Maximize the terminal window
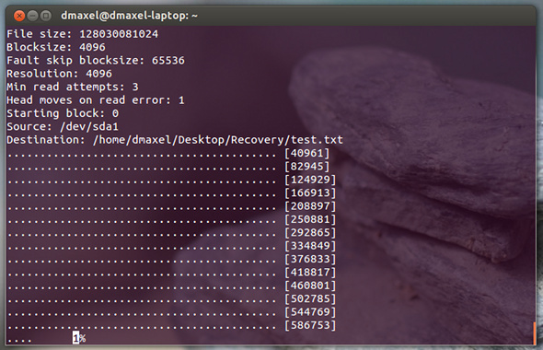The width and height of the screenshot is (543, 350). (x=46, y=16)
